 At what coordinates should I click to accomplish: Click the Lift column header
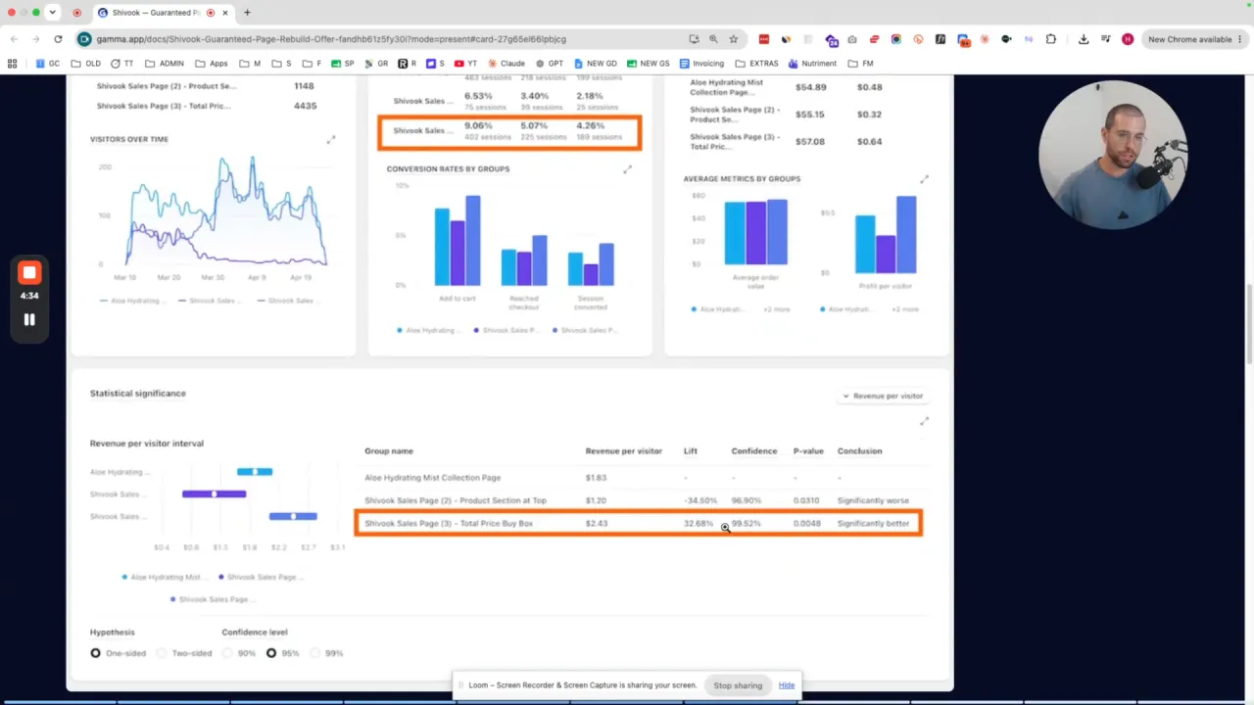pyautogui.click(x=690, y=451)
